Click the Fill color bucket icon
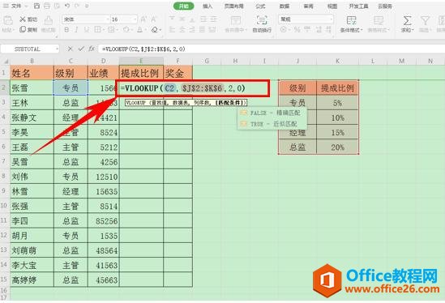Viewport: 445px width, 303px height. tap(126, 29)
